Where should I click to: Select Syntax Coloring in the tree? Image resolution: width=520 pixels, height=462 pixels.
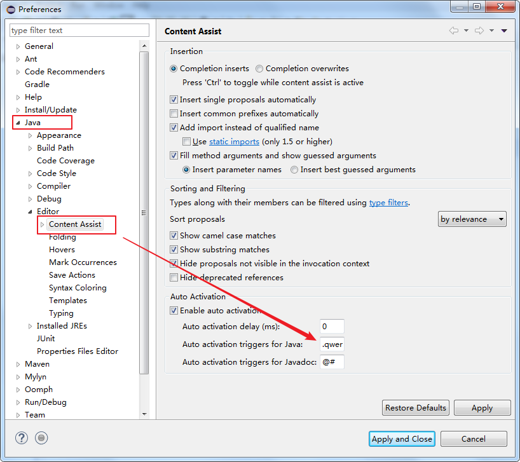(x=78, y=288)
